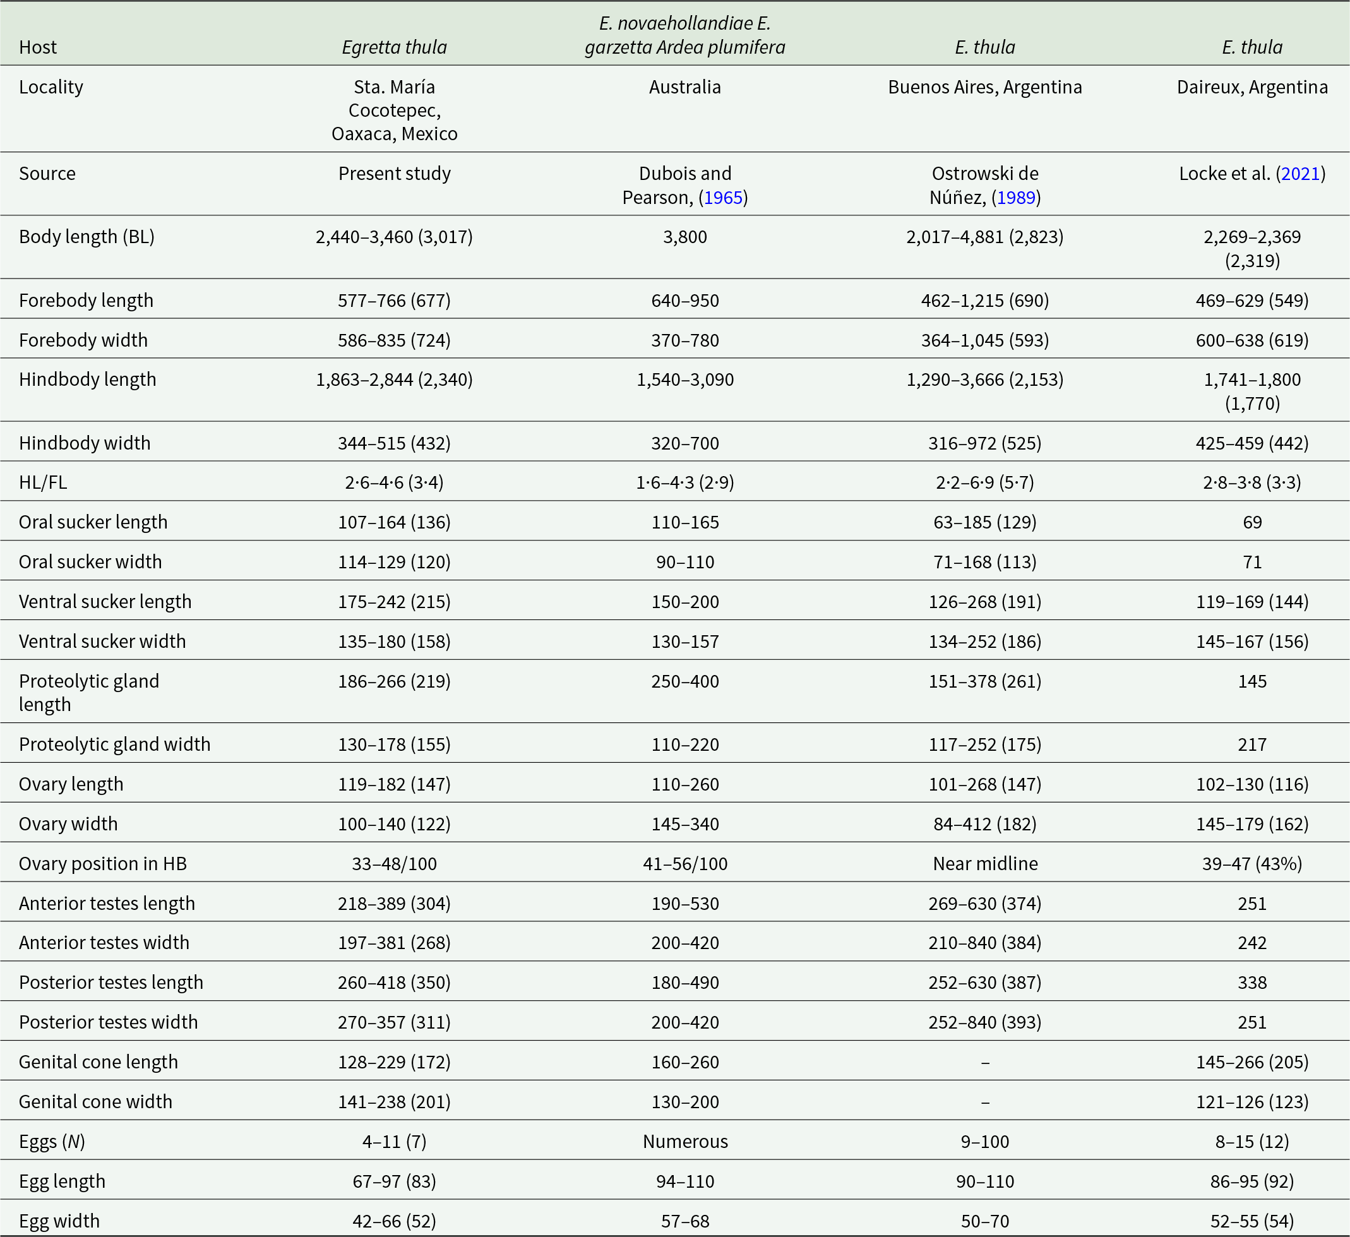
Task: Click the Buenos Aires, Argentina cell
Action: tap(984, 87)
